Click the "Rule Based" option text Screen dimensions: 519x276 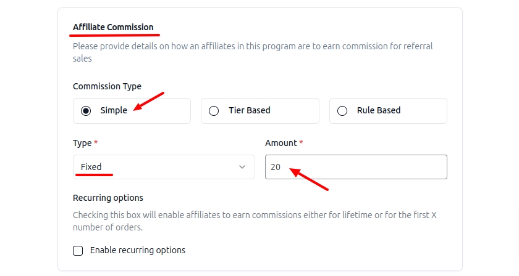coord(379,111)
